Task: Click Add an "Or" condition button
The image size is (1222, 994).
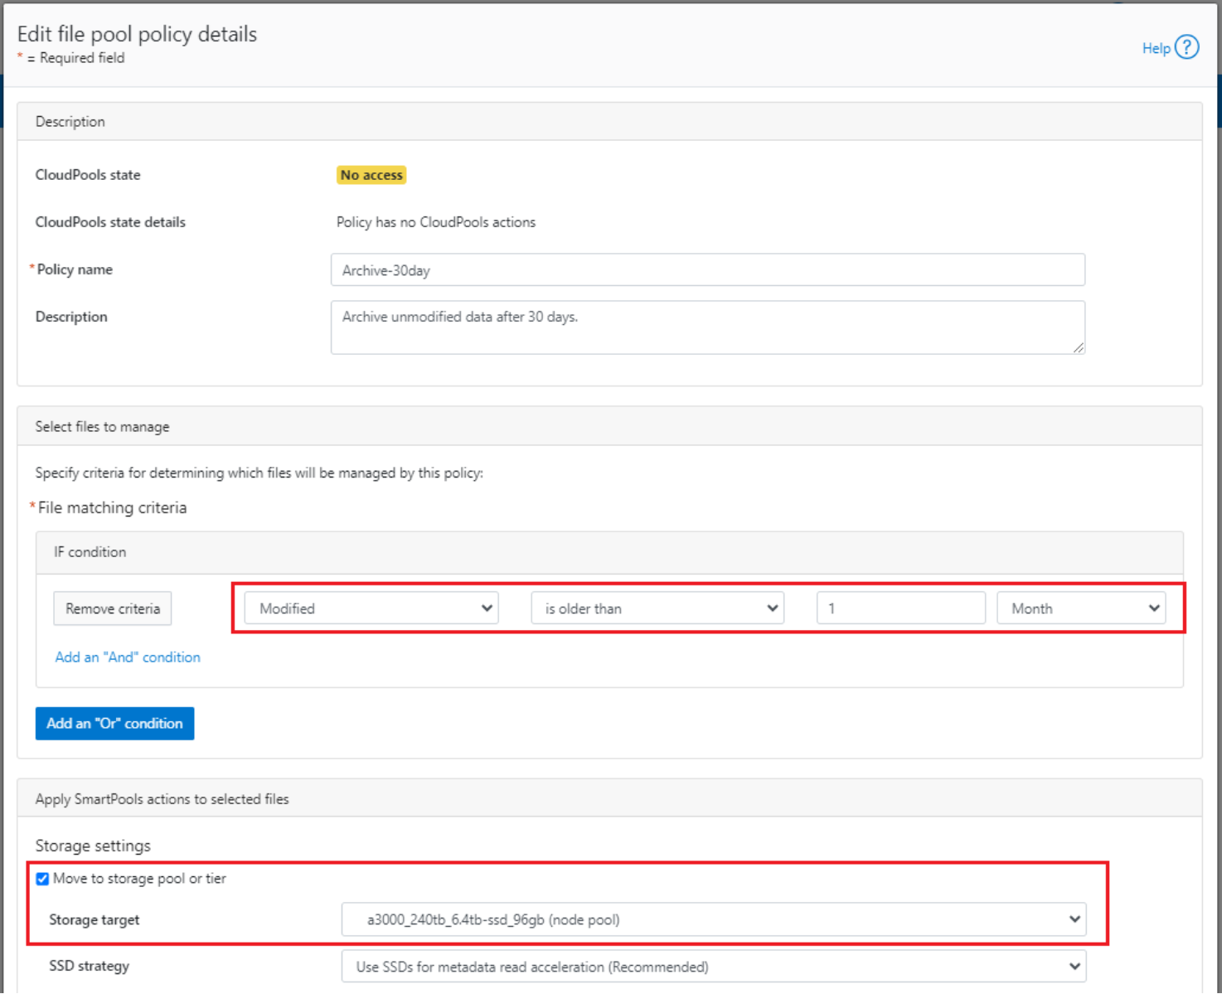Action: (x=114, y=724)
